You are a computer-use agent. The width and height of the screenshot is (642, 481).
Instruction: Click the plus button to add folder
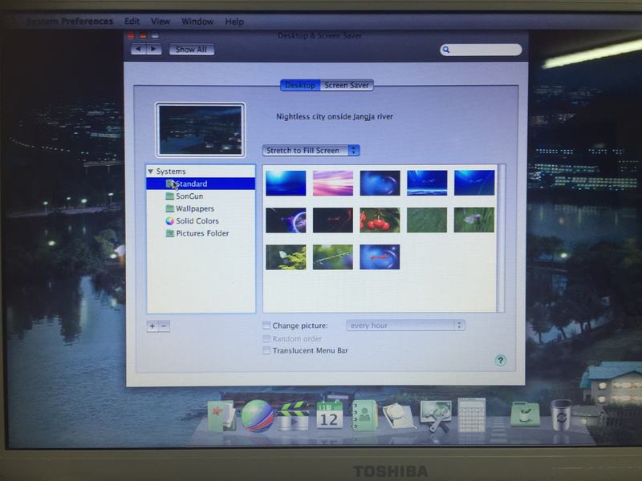[152, 325]
